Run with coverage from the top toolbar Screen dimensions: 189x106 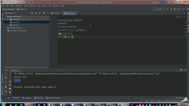point(175,9)
